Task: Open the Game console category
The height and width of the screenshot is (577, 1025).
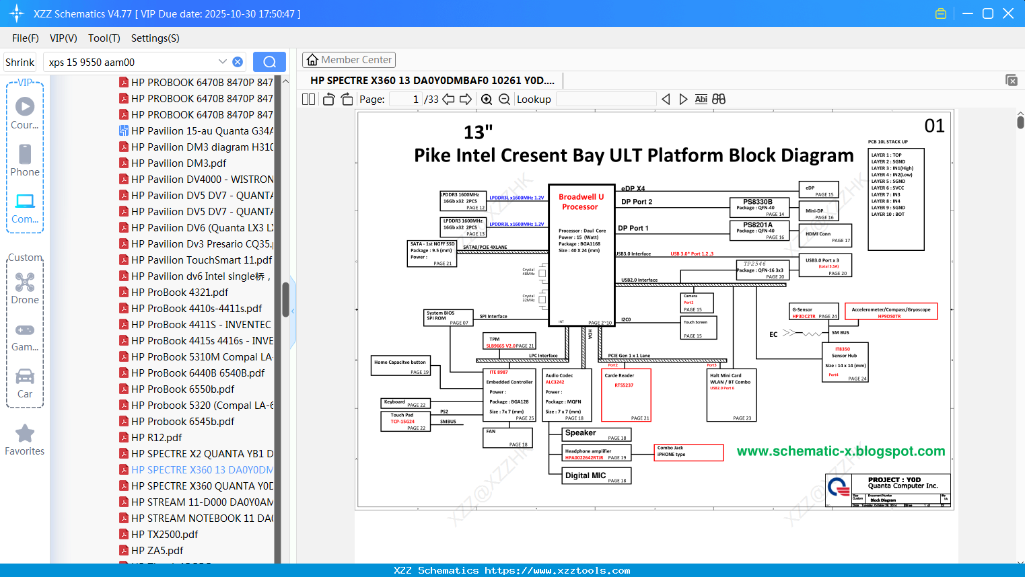Action: pyautogui.click(x=25, y=336)
